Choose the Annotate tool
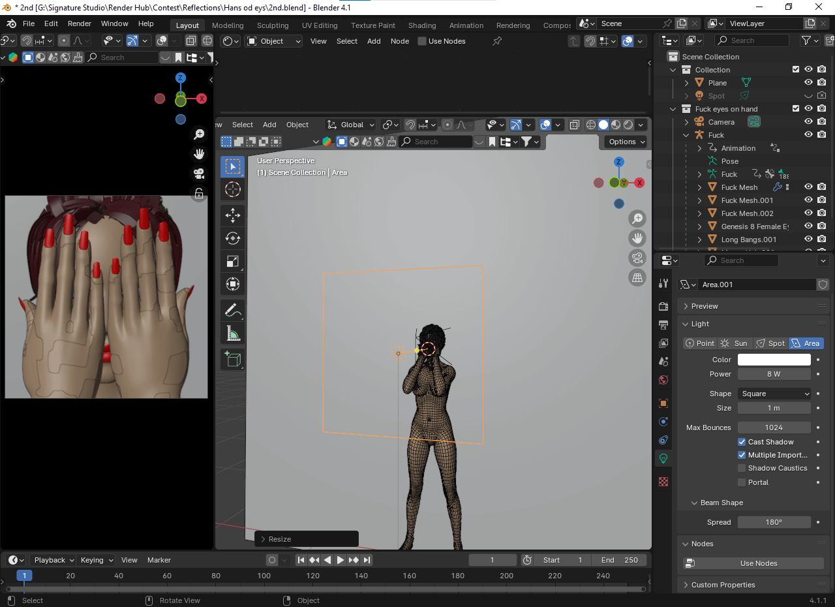The height and width of the screenshot is (607, 835). tap(233, 311)
